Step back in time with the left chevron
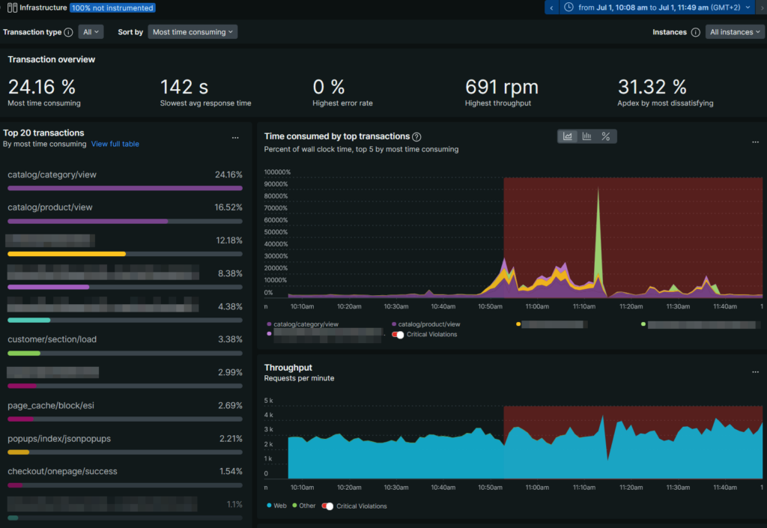The image size is (767, 528). pyautogui.click(x=552, y=7)
